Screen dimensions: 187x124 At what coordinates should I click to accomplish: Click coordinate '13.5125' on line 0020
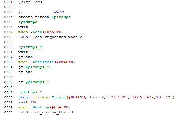pyautogui.click(x=164, y=97)
